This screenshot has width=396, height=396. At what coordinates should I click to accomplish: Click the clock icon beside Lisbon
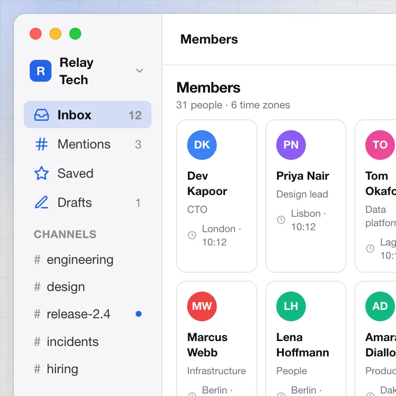click(x=281, y=220)
